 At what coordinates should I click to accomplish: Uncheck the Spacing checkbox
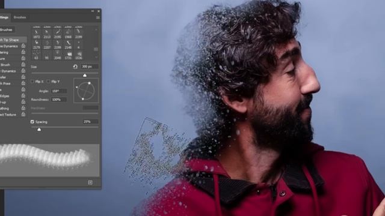tap(32, 122)
